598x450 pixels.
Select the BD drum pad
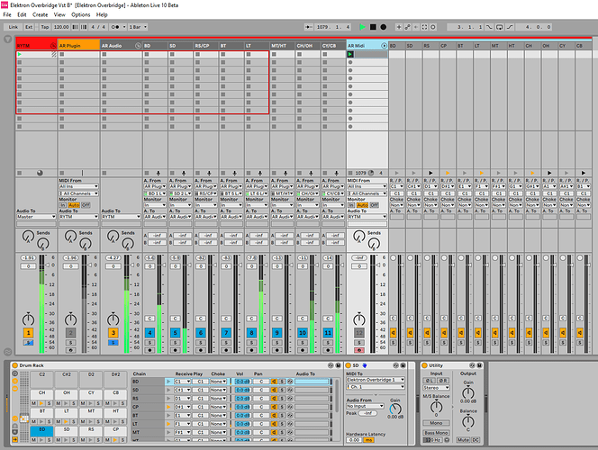42,432
